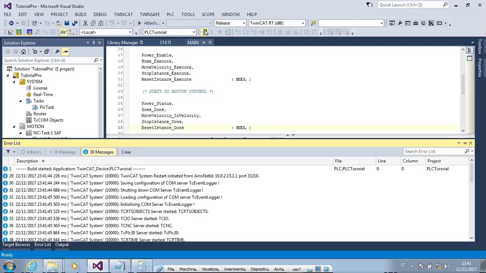Toggle Auto Hide pin on Solution Explorer
Image resolution: width=486 pixels, height=273 pixels.
tap(93, 43)
